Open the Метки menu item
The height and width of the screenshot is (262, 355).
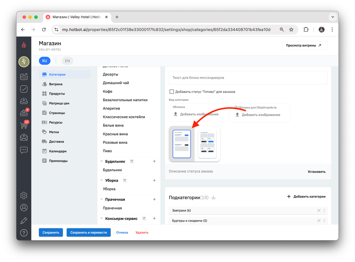pos(65,132)
